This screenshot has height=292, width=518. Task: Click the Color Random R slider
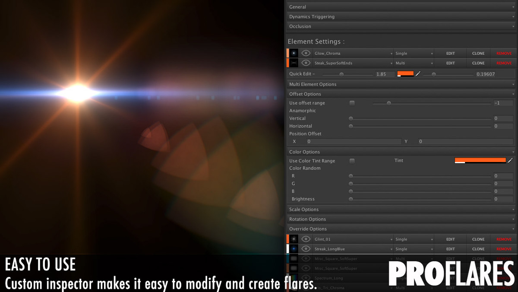tap(420, 176)
